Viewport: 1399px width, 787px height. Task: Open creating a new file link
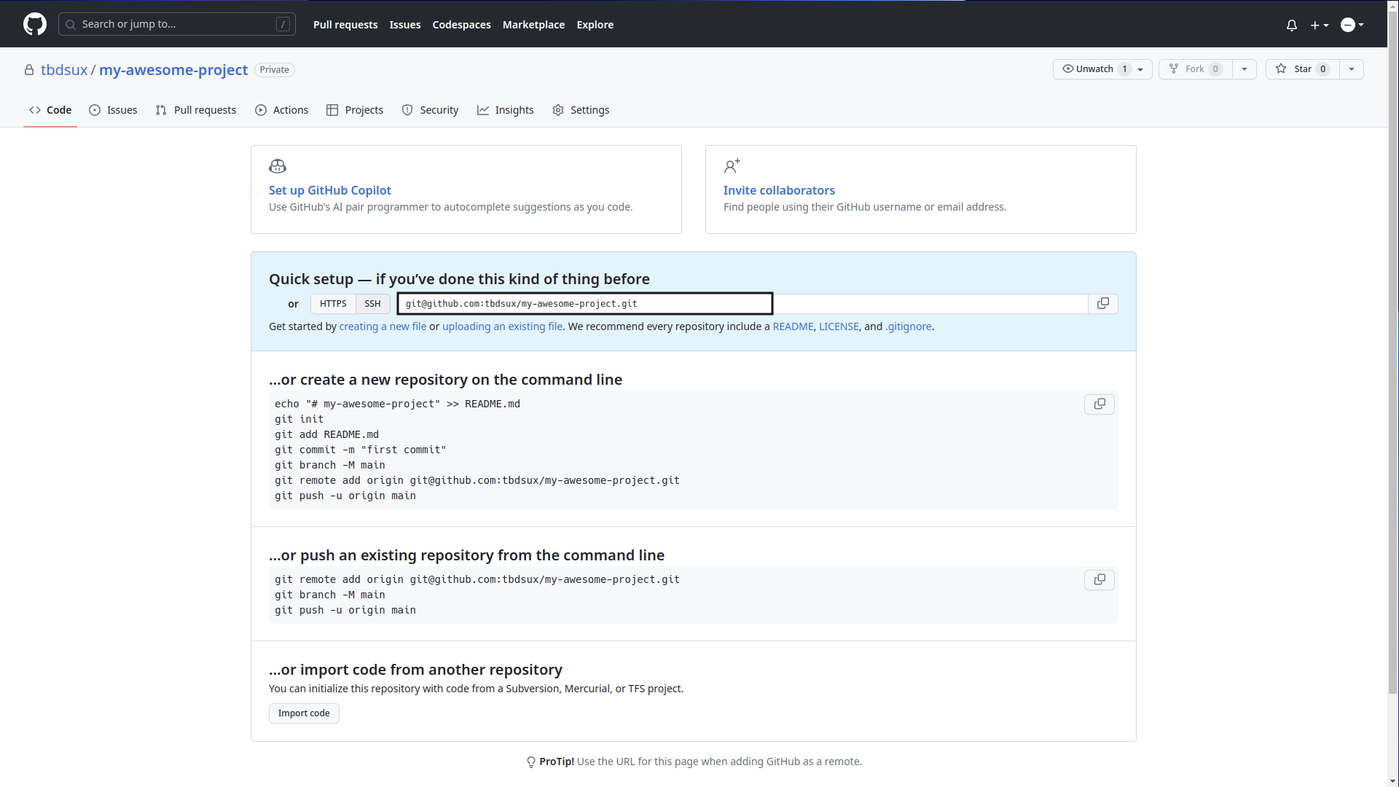tap(383, 326)
